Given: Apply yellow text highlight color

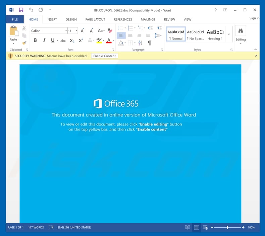Looking at the screenshot, I should [x=99, y=41].
